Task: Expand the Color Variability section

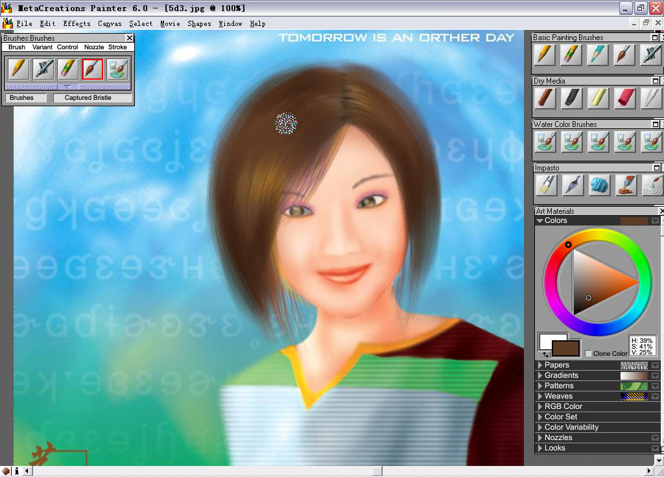Action: (x=540, y=427)
